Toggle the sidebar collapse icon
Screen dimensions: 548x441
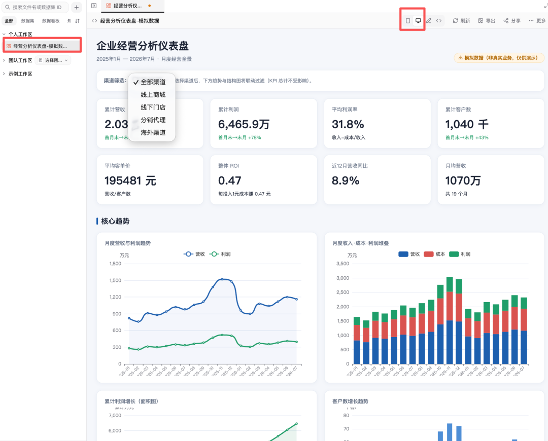coord(94,6)
